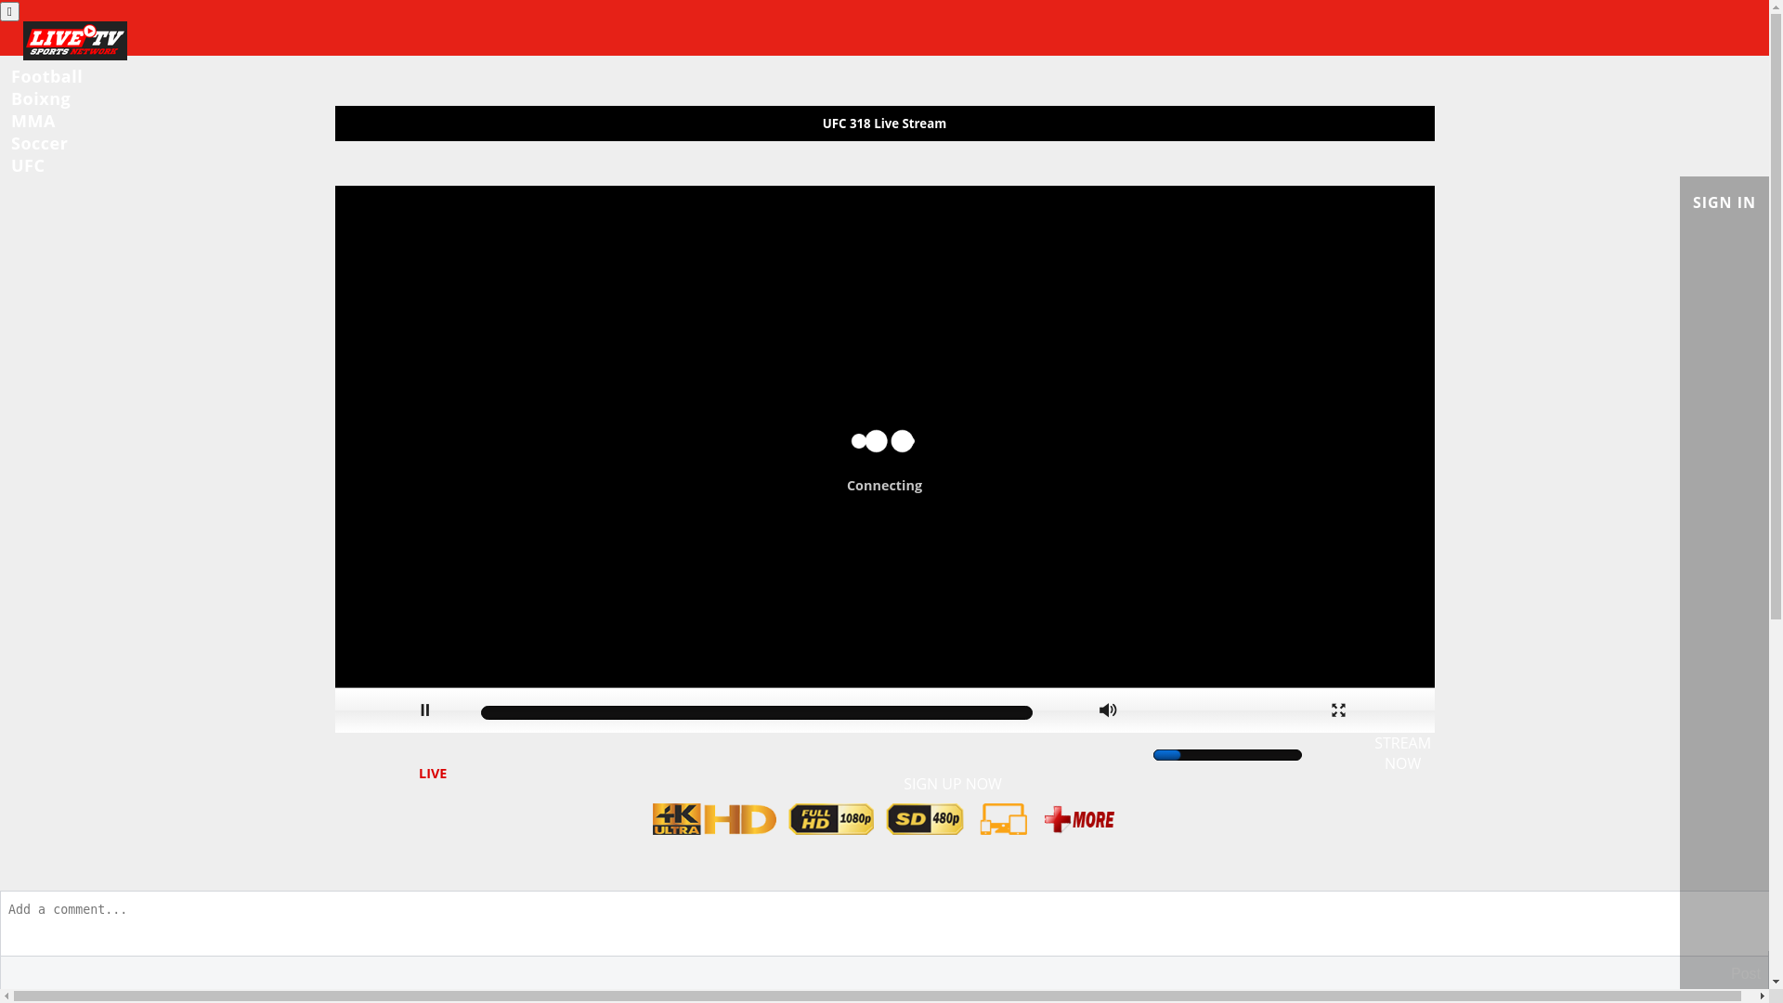
Task: Open the Boixng category
Action: point(41,98)
